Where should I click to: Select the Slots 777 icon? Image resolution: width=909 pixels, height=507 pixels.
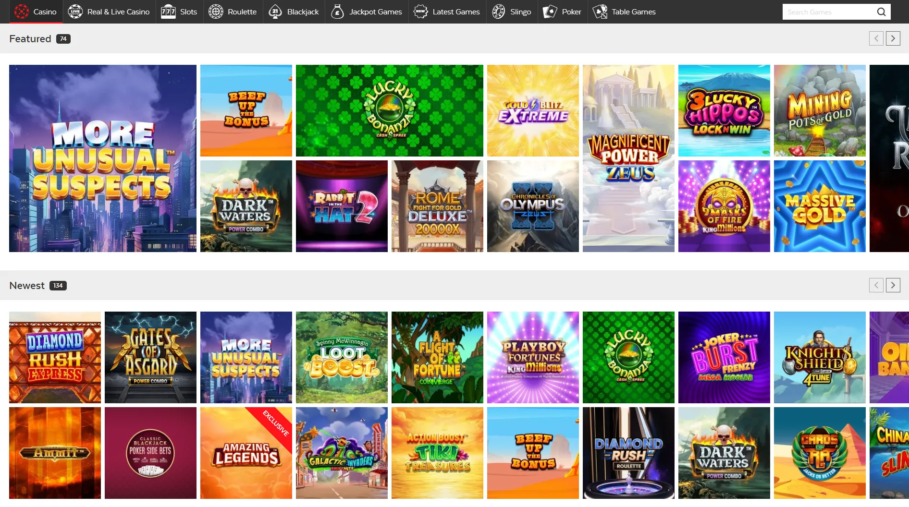click(168, 12)
